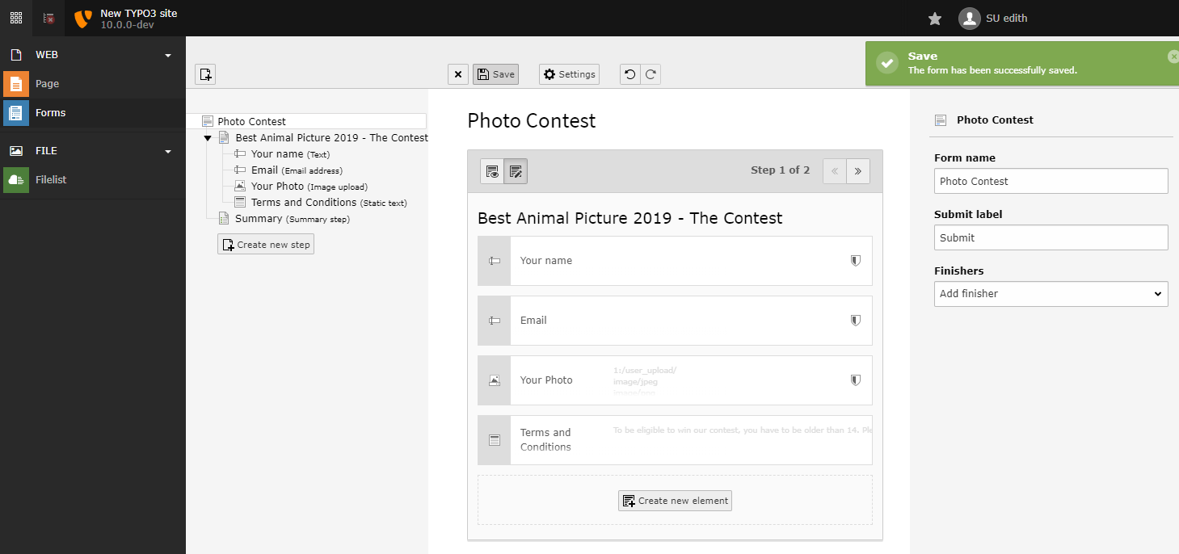Viewport: 1179px width, 554px height.
Task: Switch to preview mode view
Action: (492, 171)
